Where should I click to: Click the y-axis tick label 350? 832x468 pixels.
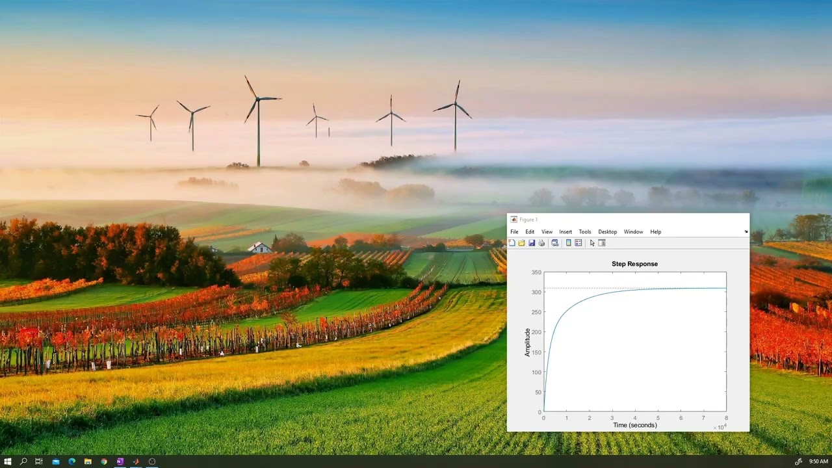point(536,272)
